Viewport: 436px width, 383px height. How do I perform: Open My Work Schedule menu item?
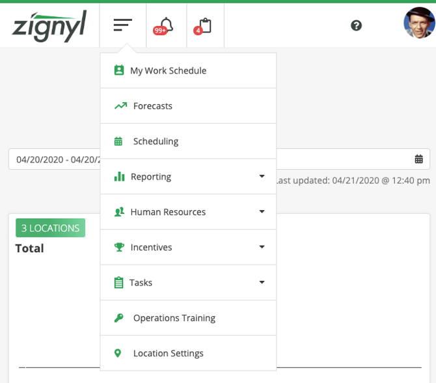pyautogui.click(x=168, y=71)
